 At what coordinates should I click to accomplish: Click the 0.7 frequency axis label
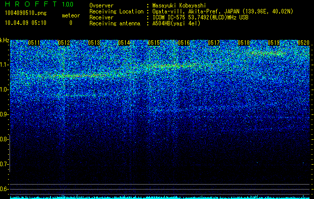pos(4,164)
